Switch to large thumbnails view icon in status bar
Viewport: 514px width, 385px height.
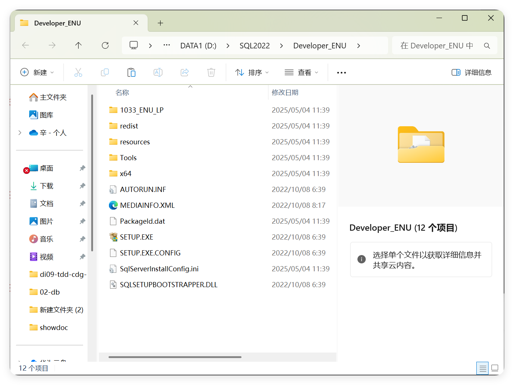coord(495,368)
